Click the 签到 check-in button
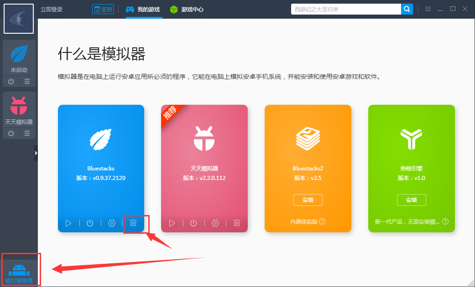Screen dimensions: 475x287 tap(103, 10)
